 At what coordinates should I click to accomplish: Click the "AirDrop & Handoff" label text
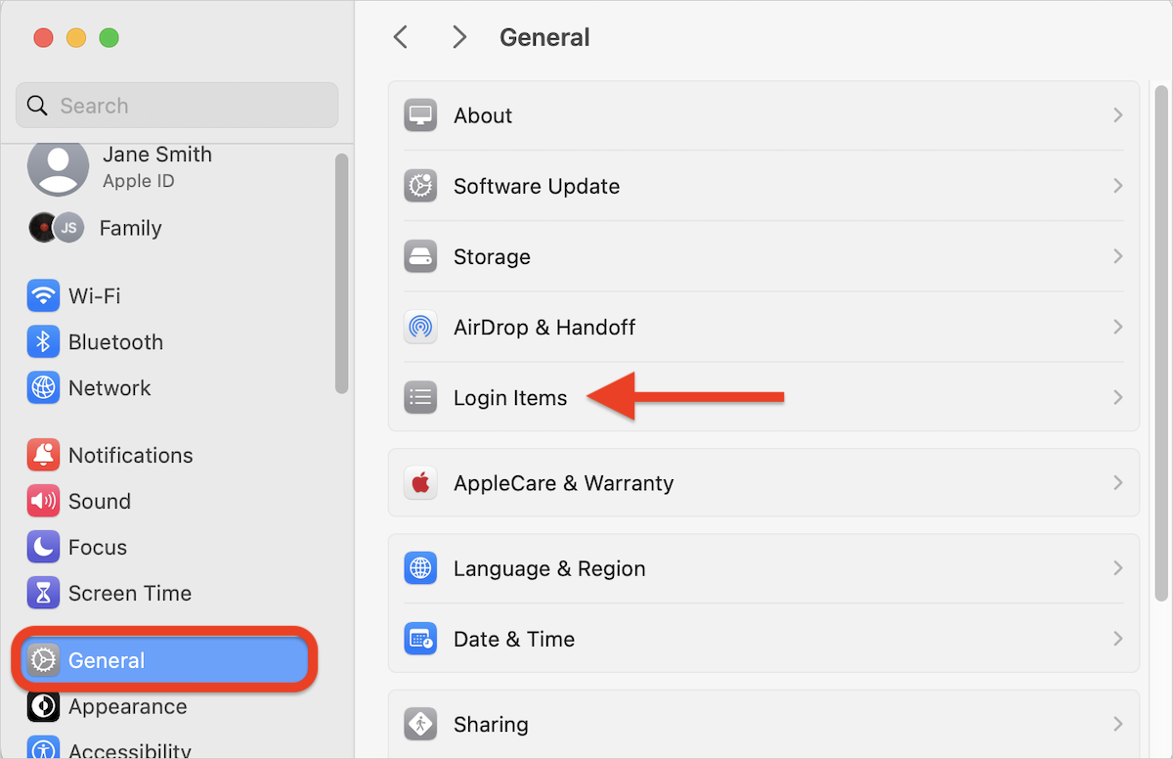[544, 327]
